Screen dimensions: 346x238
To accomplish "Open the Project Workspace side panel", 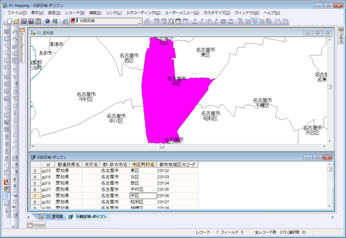I will (22, 45).
